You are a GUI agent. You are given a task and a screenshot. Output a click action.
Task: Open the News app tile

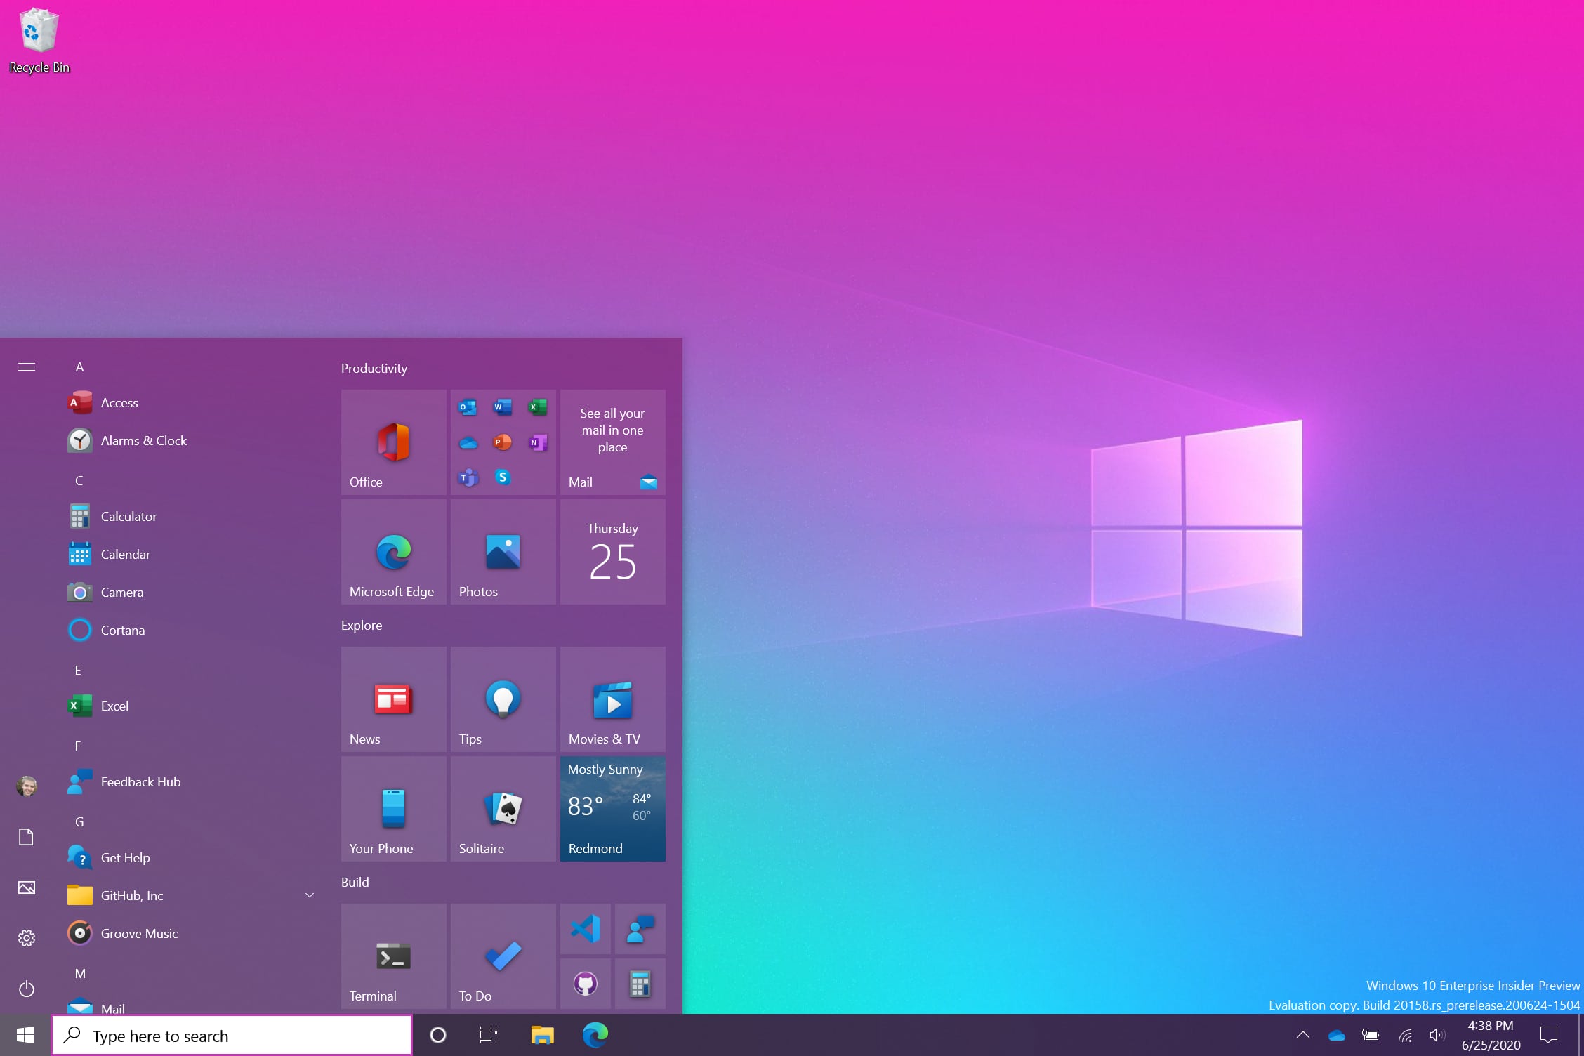[391, 695]
